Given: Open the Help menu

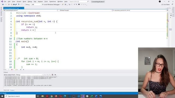Looking at the screenshot, I should pyautogui.click(x=66, y=2).
